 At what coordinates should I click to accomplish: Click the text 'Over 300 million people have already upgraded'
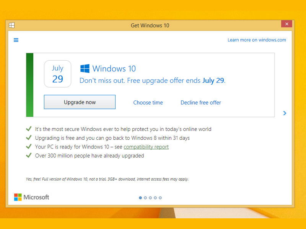click(x=90, y=156)
